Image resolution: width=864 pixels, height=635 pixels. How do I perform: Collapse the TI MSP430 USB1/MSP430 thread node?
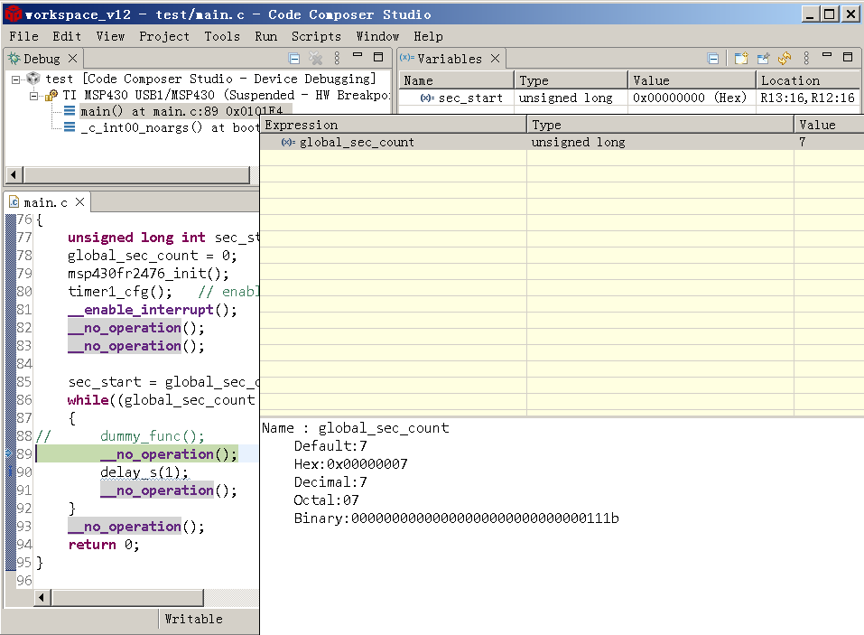33,96
